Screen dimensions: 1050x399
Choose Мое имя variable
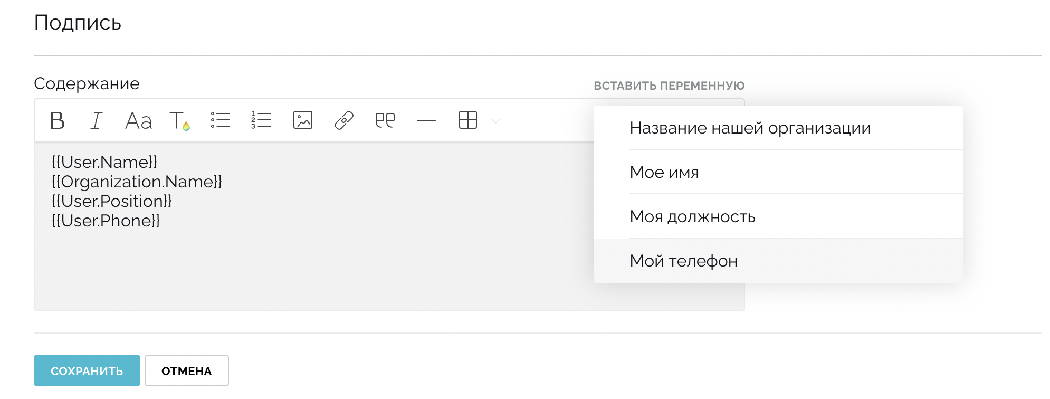[x=778, y=172]
